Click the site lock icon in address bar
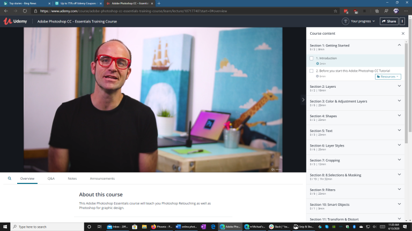This screenshot has height=231, width=412. pyautogui.click(x=35, y=11)
